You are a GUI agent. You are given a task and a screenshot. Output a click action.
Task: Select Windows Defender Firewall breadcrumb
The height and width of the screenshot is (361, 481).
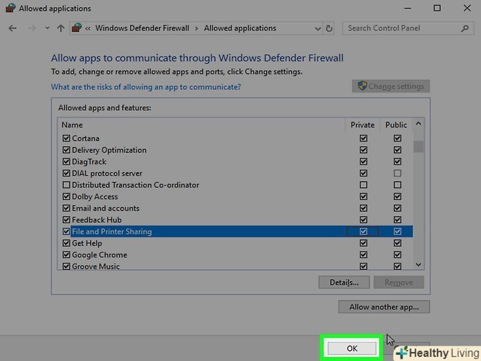tap(142, 28)
